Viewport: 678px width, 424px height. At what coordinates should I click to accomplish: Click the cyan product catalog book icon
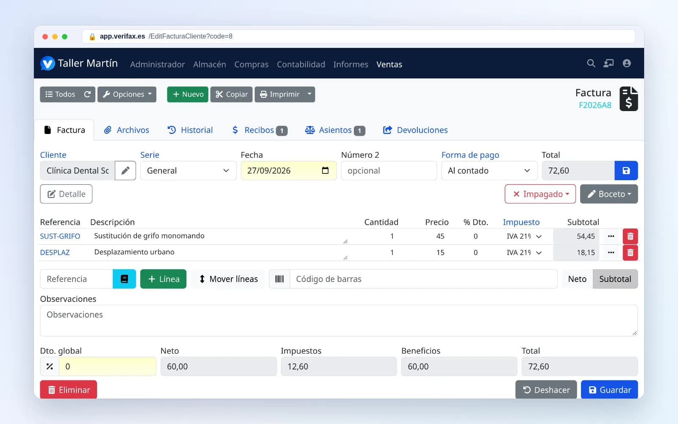point(124,279)
